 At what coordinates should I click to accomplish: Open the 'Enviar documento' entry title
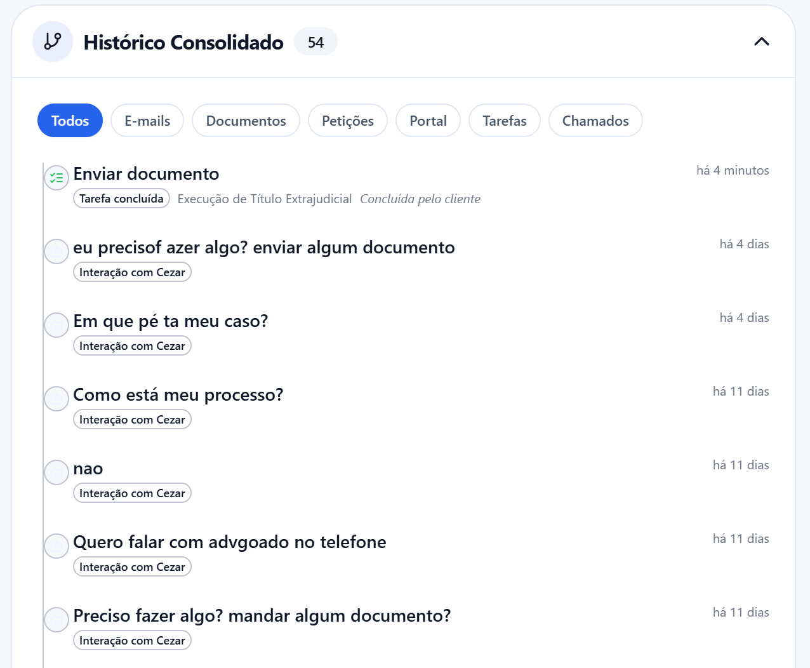click(x=146, y=174)
